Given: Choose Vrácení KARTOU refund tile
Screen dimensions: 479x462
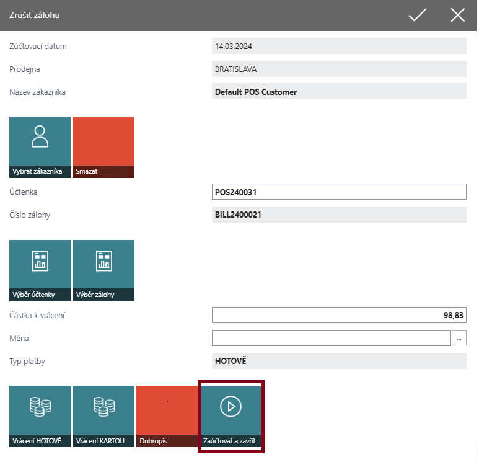Looking at the screenshot, I should pyautogui.click(x=104, y=416).
